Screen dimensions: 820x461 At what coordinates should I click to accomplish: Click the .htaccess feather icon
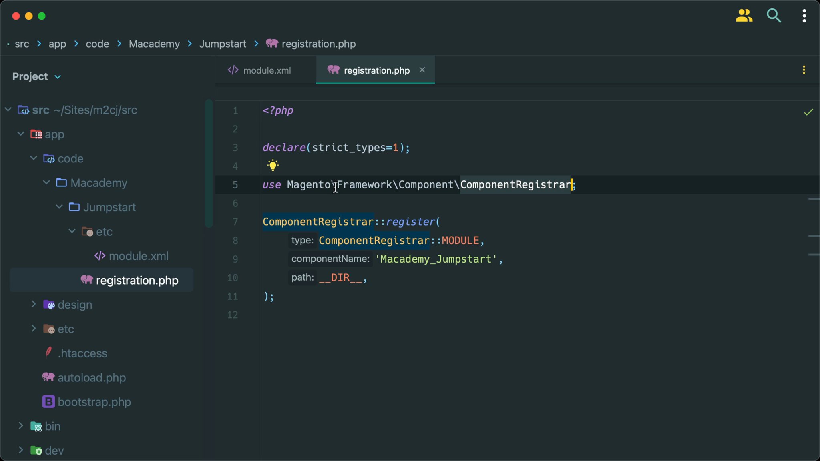48,353
